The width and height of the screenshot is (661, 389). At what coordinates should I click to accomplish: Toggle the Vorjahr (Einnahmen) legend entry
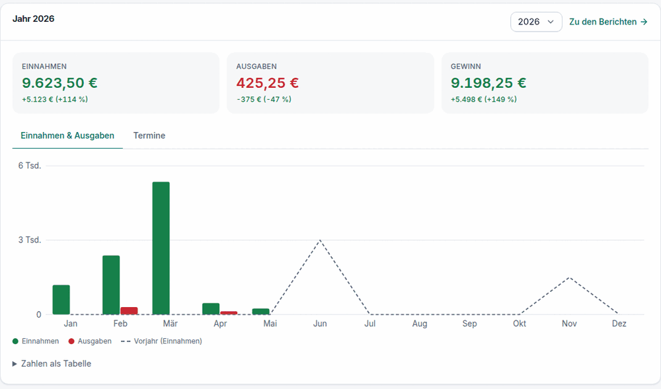[x=161, y=341]
